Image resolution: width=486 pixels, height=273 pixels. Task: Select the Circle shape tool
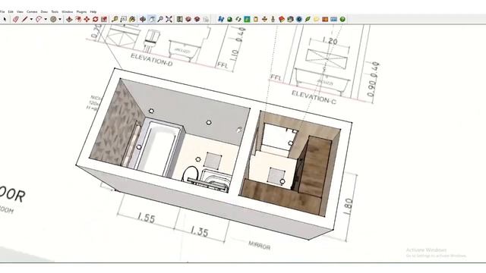[x=53, y=19]
